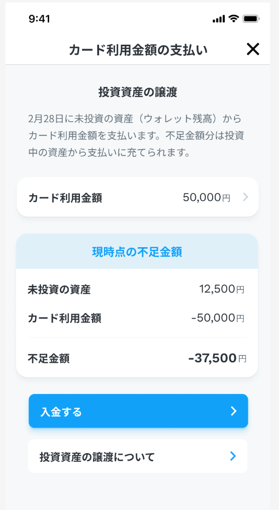This screenshot has height=510, width=279.
Task: Tap the 9:41 clock in status bar
Action: [x=39, y=19]
